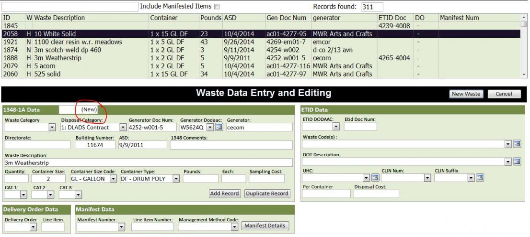Select row 2060 525 solid

261,74
